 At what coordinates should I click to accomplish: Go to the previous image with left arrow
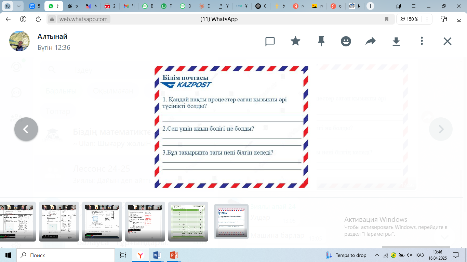26,129
